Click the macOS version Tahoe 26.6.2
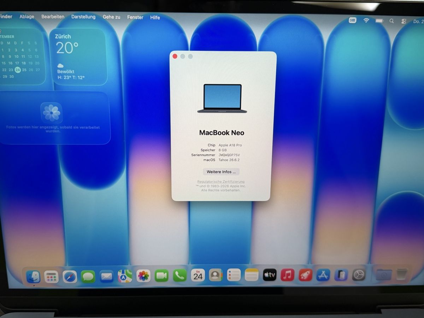This screenshot has width=424, height=318. coord(229,160)
